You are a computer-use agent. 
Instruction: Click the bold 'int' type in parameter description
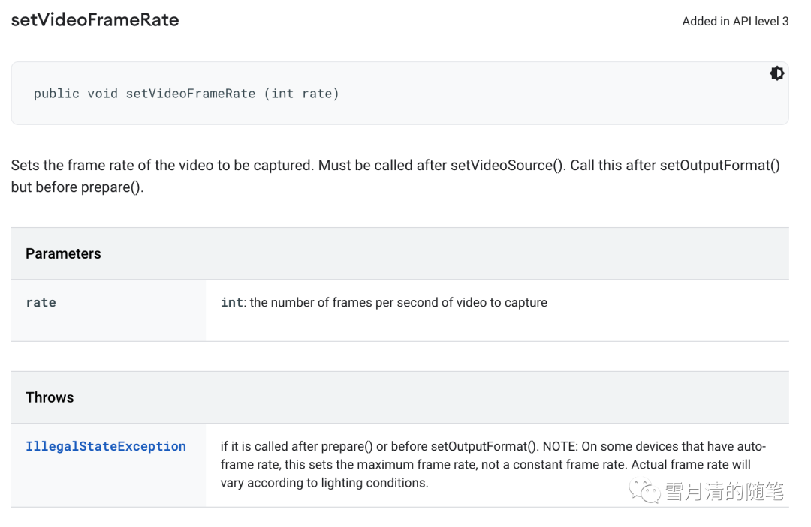coord(231,302)
